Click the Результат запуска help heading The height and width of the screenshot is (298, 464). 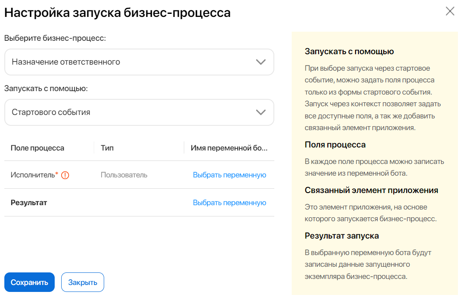[x=342, y=236]
